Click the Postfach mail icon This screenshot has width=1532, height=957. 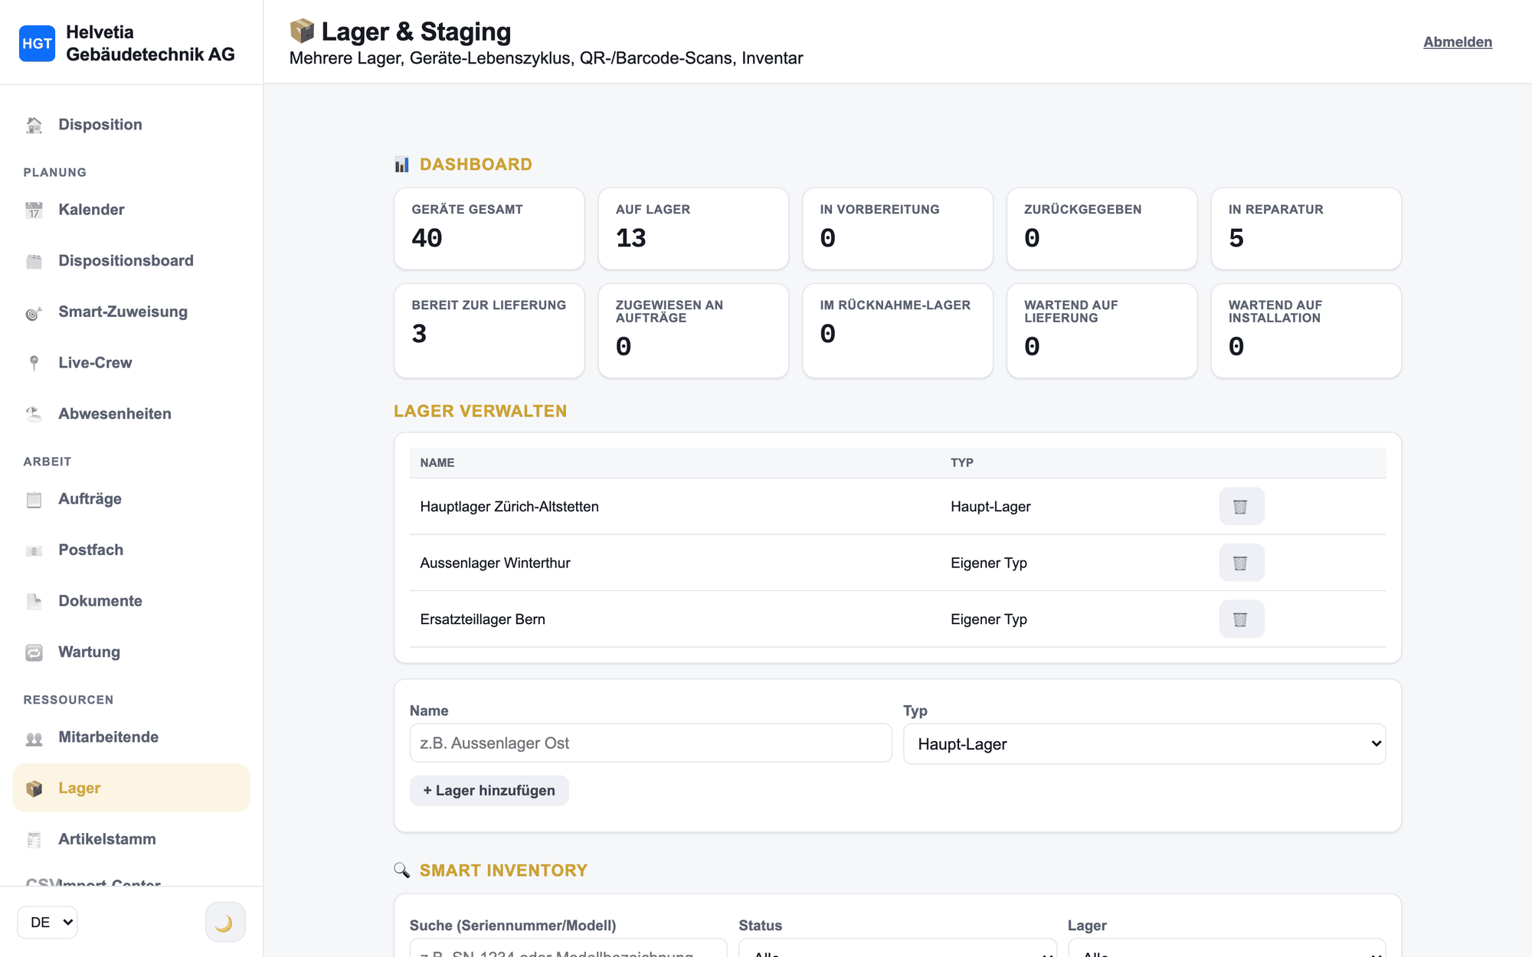34,550
